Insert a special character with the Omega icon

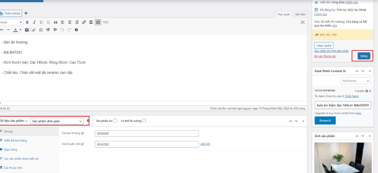pyautogui.click(x=41, y=30)
